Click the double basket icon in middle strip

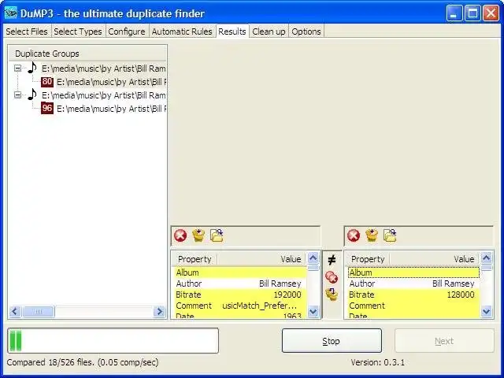[x=332, y=294]
